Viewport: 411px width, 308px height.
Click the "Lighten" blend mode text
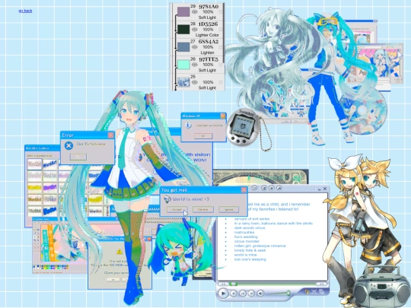pos(207,52)
